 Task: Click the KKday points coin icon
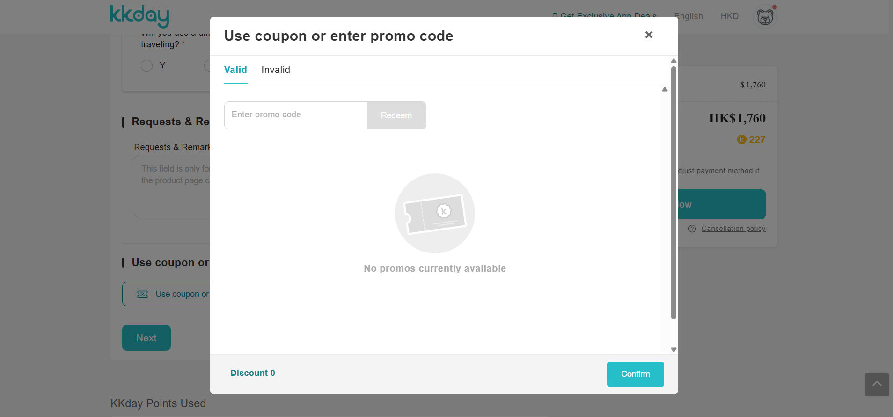[741, 139]
